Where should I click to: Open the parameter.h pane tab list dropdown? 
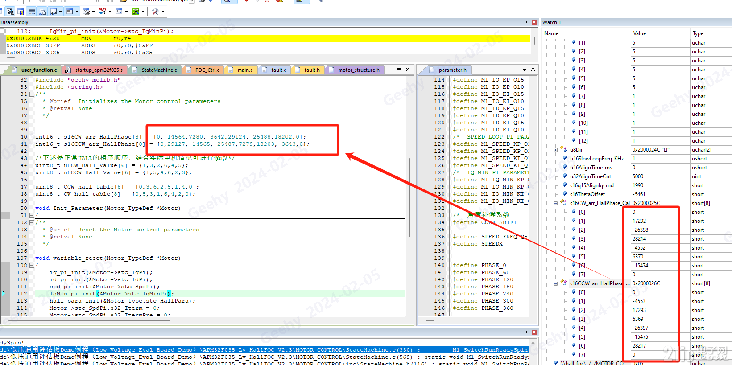[x=524, y=70]
